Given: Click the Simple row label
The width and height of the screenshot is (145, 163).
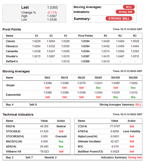Looking at the screenshot, I should 10,85.
